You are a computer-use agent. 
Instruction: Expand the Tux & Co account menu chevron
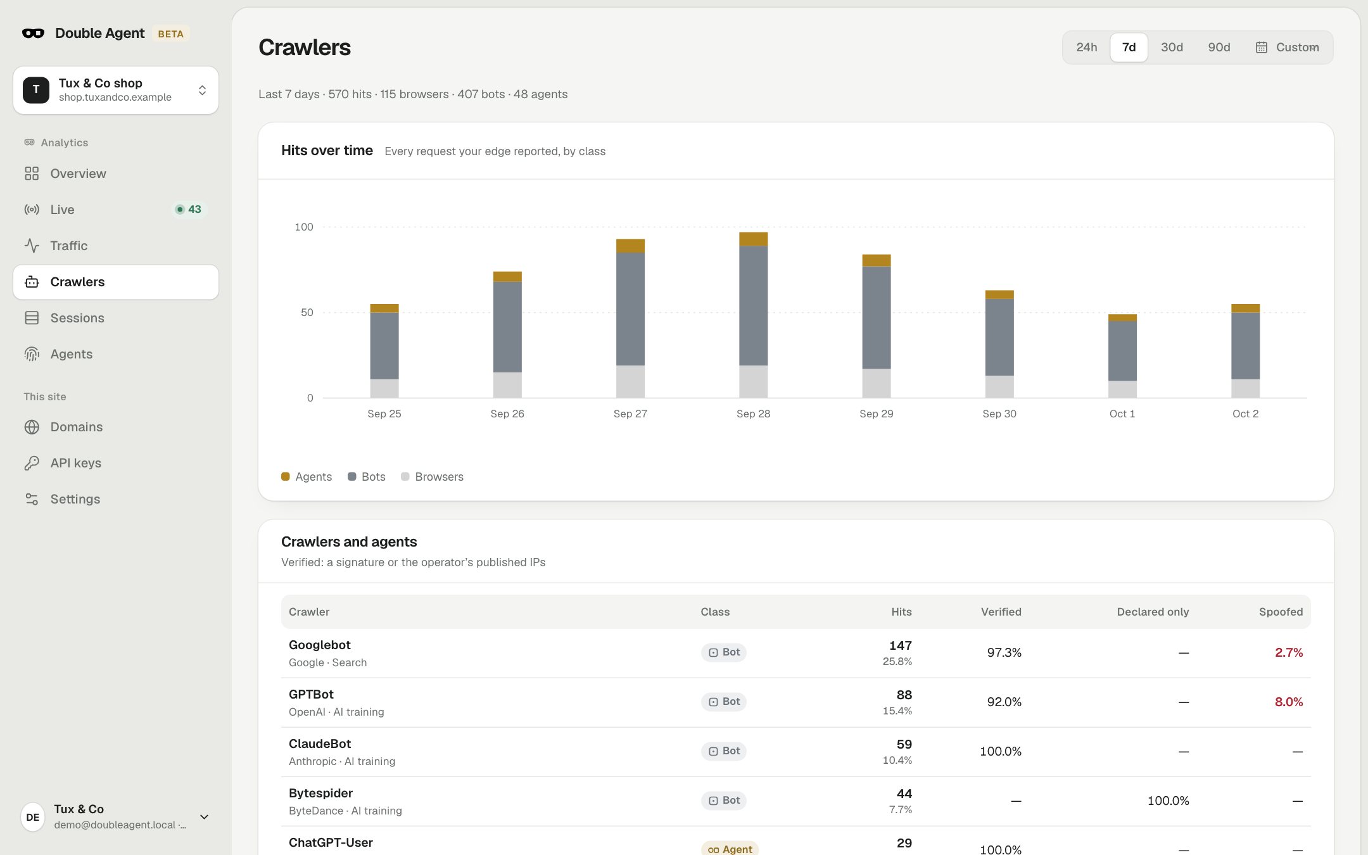coord(204,817)
